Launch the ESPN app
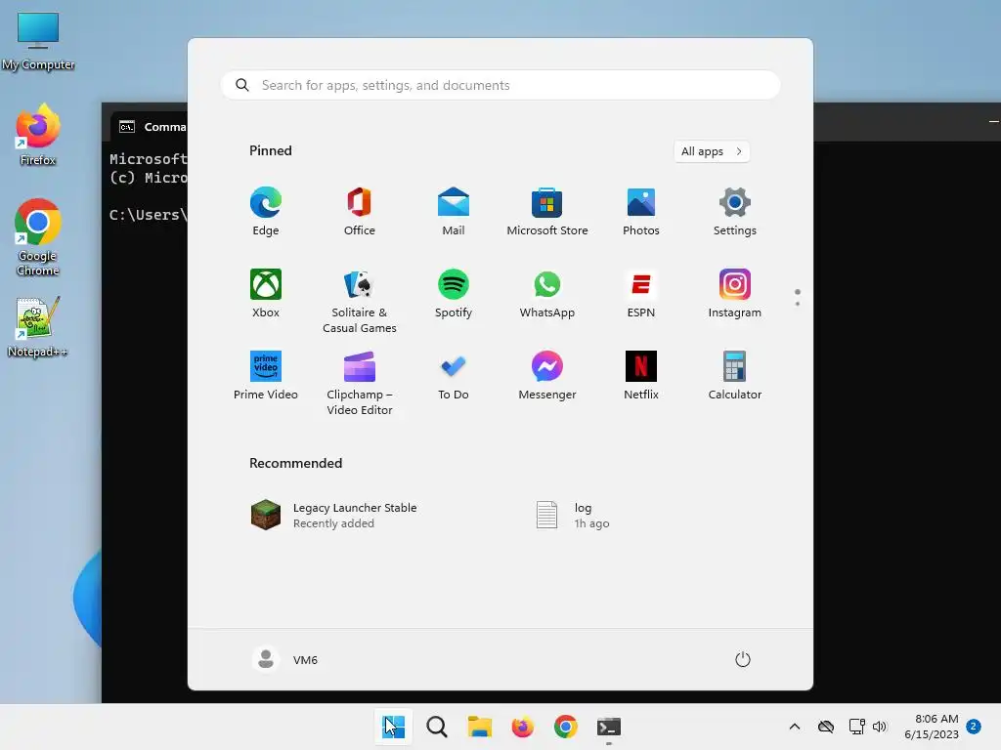This screenshot has width=1001, height=750. click(x=641, y=293)
